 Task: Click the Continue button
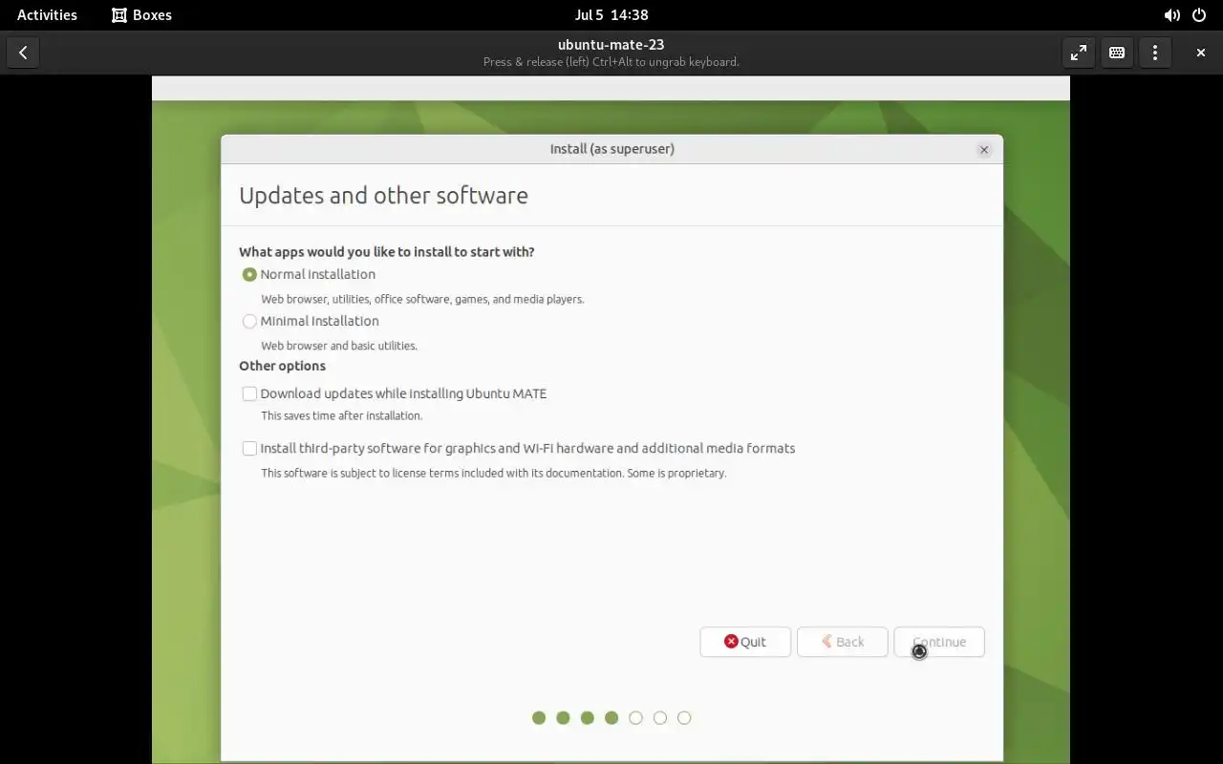[939, 642]
